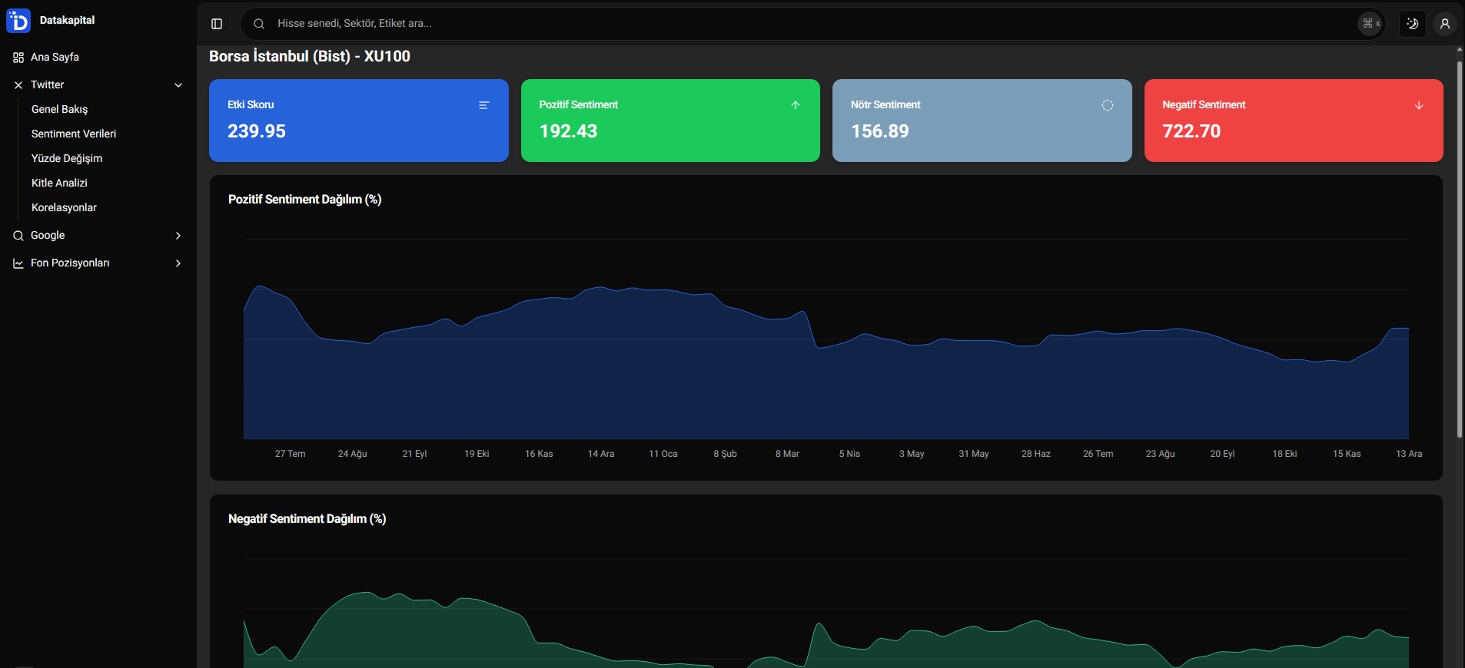Go to Genel Bakış link
Screen dimensions: 1465x668
coord(59,109)
